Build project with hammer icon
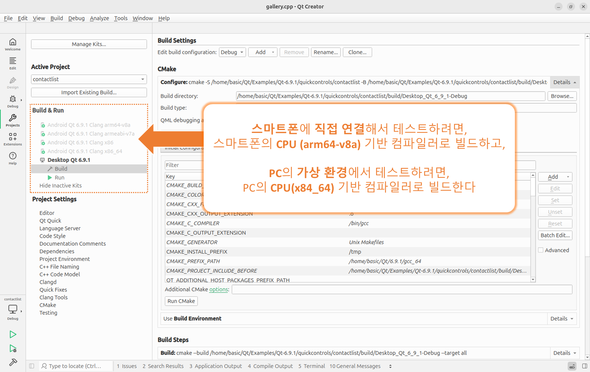This screenshot has width=590, height=372. 13,362
